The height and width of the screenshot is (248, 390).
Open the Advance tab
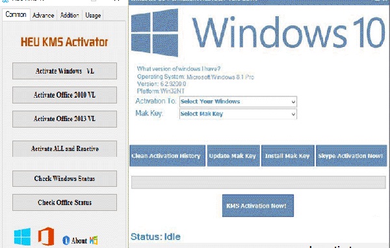point(44,16)
